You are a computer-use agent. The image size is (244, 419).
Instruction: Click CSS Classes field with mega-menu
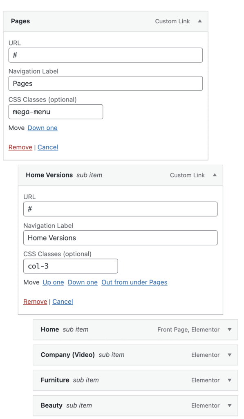click(56, 112)
